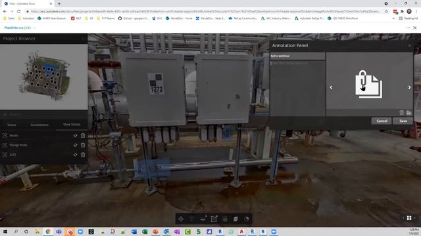The height and width of the screenshot is (236, 421).
Task: Click the right arrow beside layout grid
Action: (415, 218)
